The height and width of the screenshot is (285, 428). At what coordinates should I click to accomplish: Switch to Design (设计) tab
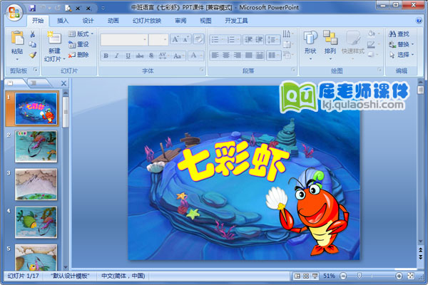click(x=88, y=21)
